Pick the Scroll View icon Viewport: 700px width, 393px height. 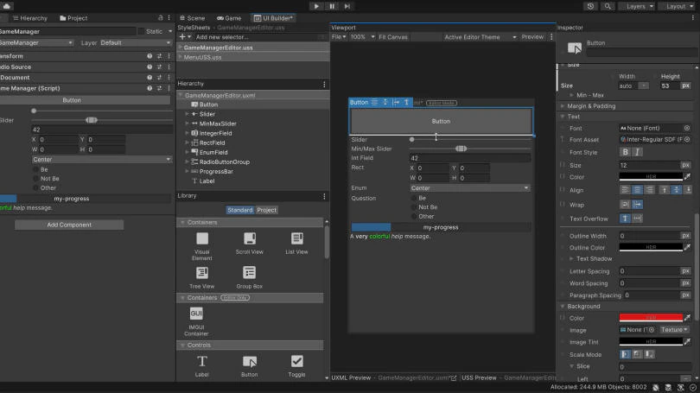pyautogui.click(x=250, y=239)
